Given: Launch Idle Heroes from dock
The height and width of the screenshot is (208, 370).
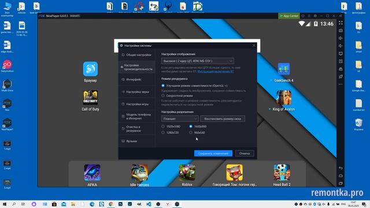Looking at the screenshot, I should click(x=140, y=173).
